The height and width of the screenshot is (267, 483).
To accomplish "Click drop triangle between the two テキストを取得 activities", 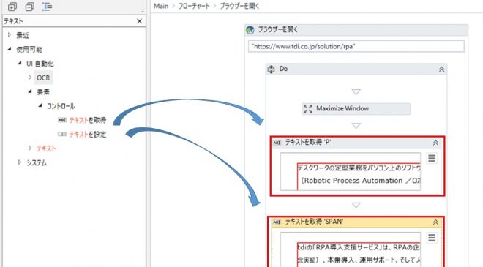I will (356, 205).
